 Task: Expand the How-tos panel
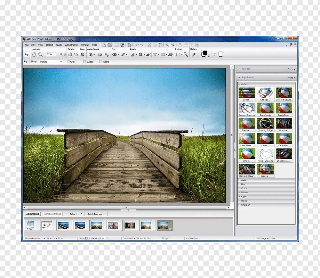pos(239,69)
